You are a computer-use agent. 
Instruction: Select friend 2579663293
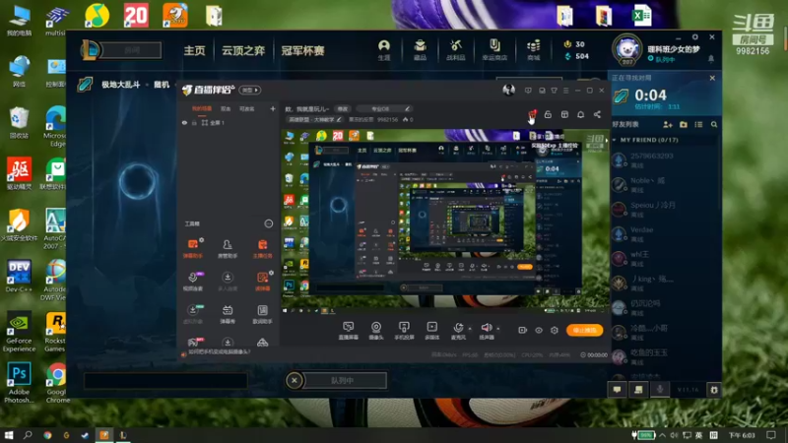(665, 160)
